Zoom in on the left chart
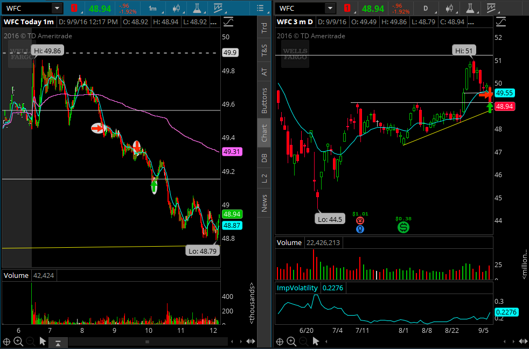The image size is (529, 349). click(18, 341)
